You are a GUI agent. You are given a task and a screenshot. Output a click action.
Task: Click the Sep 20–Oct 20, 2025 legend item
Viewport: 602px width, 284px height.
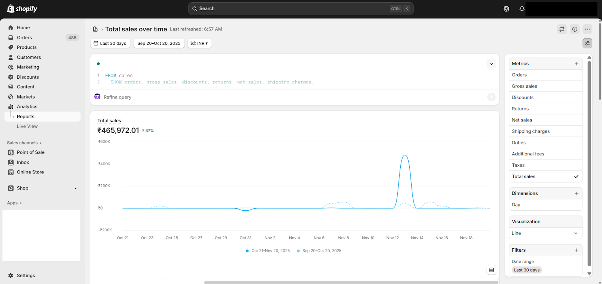tap(319, 251)
